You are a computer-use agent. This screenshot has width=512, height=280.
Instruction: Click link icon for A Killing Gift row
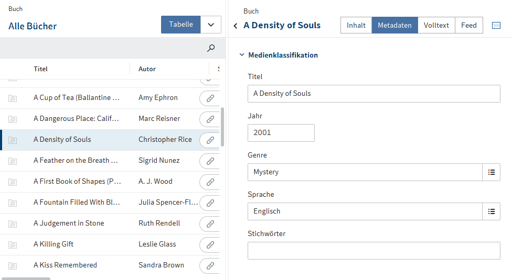[210, 244]
